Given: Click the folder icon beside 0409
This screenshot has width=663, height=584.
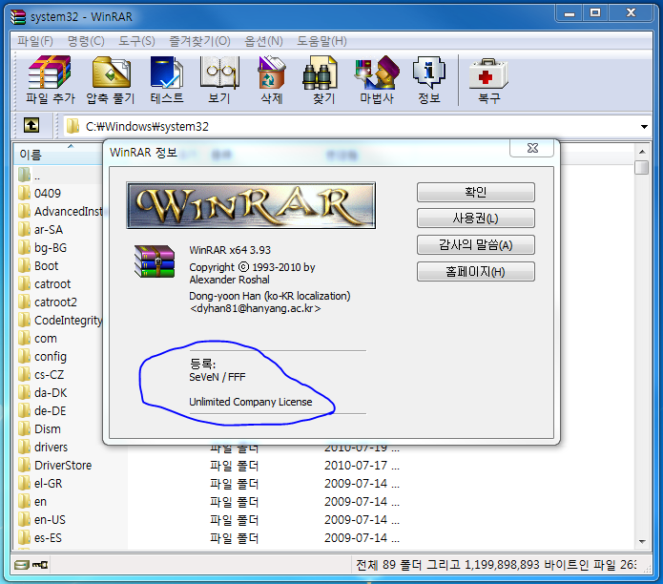Looking at the screenshot, I should pyautogui.click(x=25, y=193).
